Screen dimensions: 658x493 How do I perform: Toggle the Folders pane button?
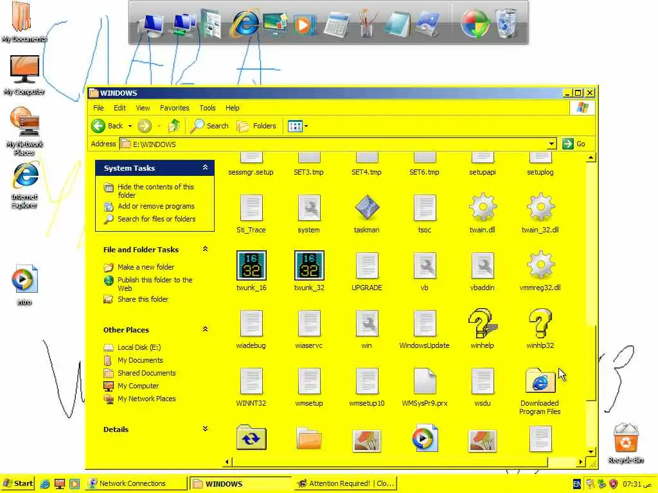click(x=256, y=126)
